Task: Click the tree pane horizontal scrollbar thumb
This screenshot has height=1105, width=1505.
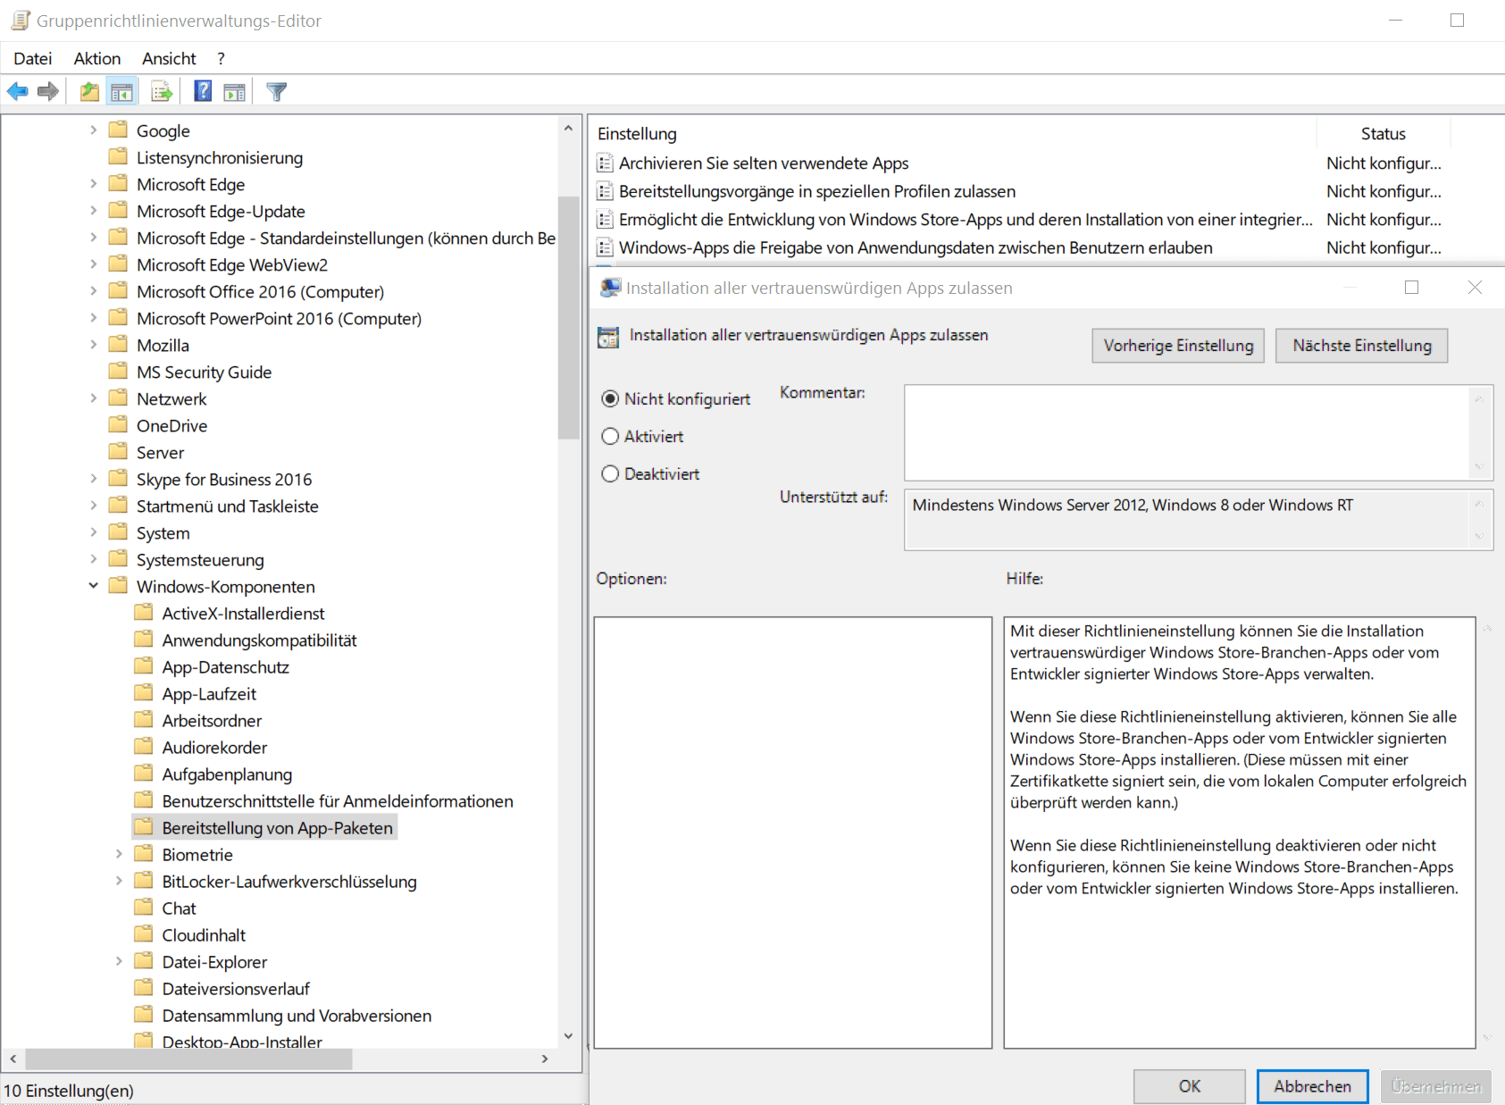Action: 188,1059
